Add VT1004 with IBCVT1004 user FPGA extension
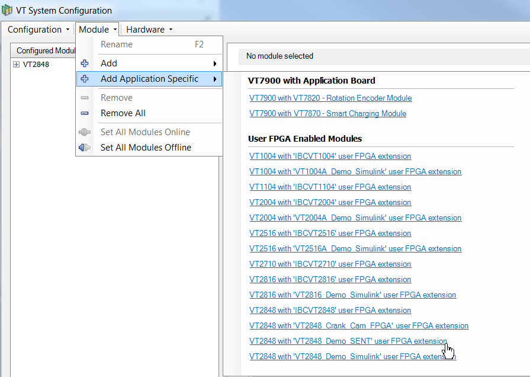The image size is (530, 377). click(330, 156)
